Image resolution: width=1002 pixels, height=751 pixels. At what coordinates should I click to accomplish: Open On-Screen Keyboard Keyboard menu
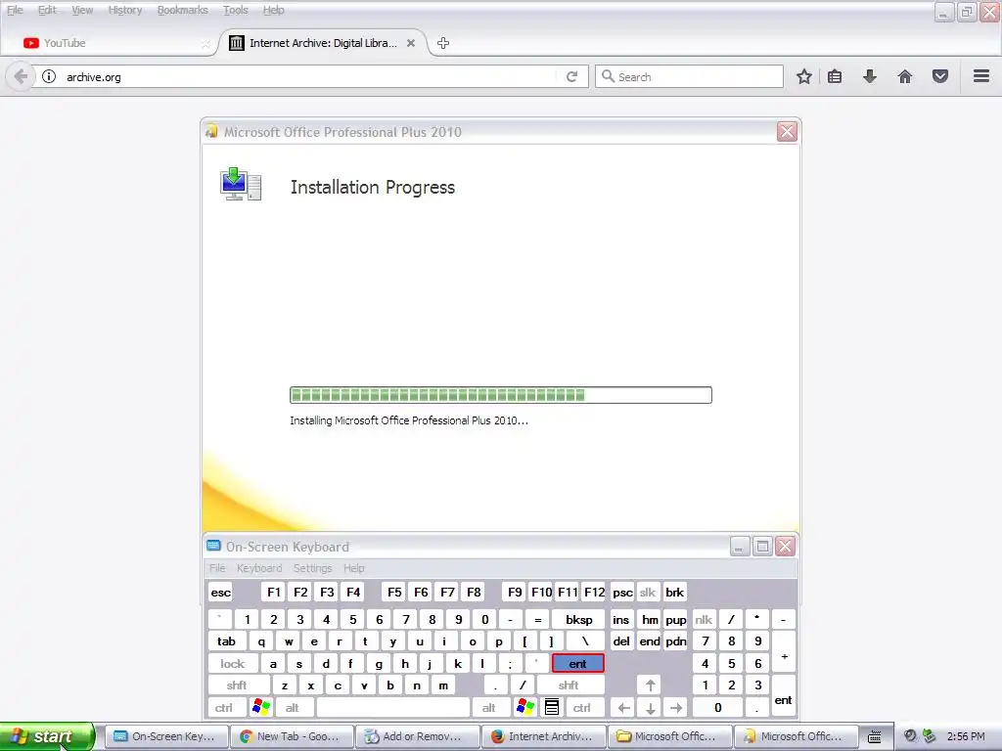click(258, 568)
